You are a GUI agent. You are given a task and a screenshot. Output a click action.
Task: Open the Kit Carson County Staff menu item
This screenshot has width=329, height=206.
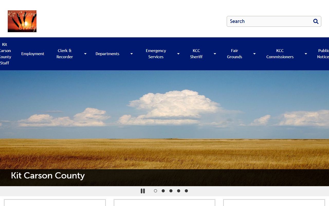click(5, 54)
